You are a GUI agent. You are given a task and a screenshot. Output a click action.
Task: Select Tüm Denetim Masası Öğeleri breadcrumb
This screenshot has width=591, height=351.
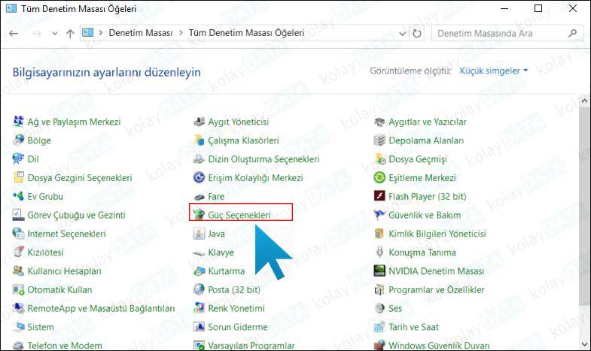[246, 34]
